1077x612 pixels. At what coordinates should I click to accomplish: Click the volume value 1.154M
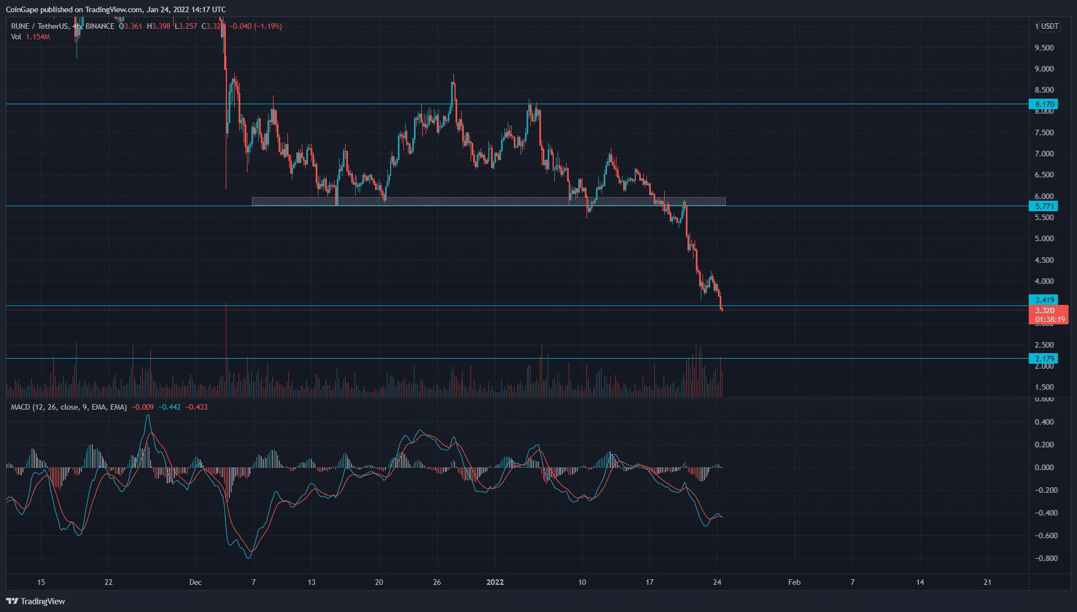coord(38,37)
